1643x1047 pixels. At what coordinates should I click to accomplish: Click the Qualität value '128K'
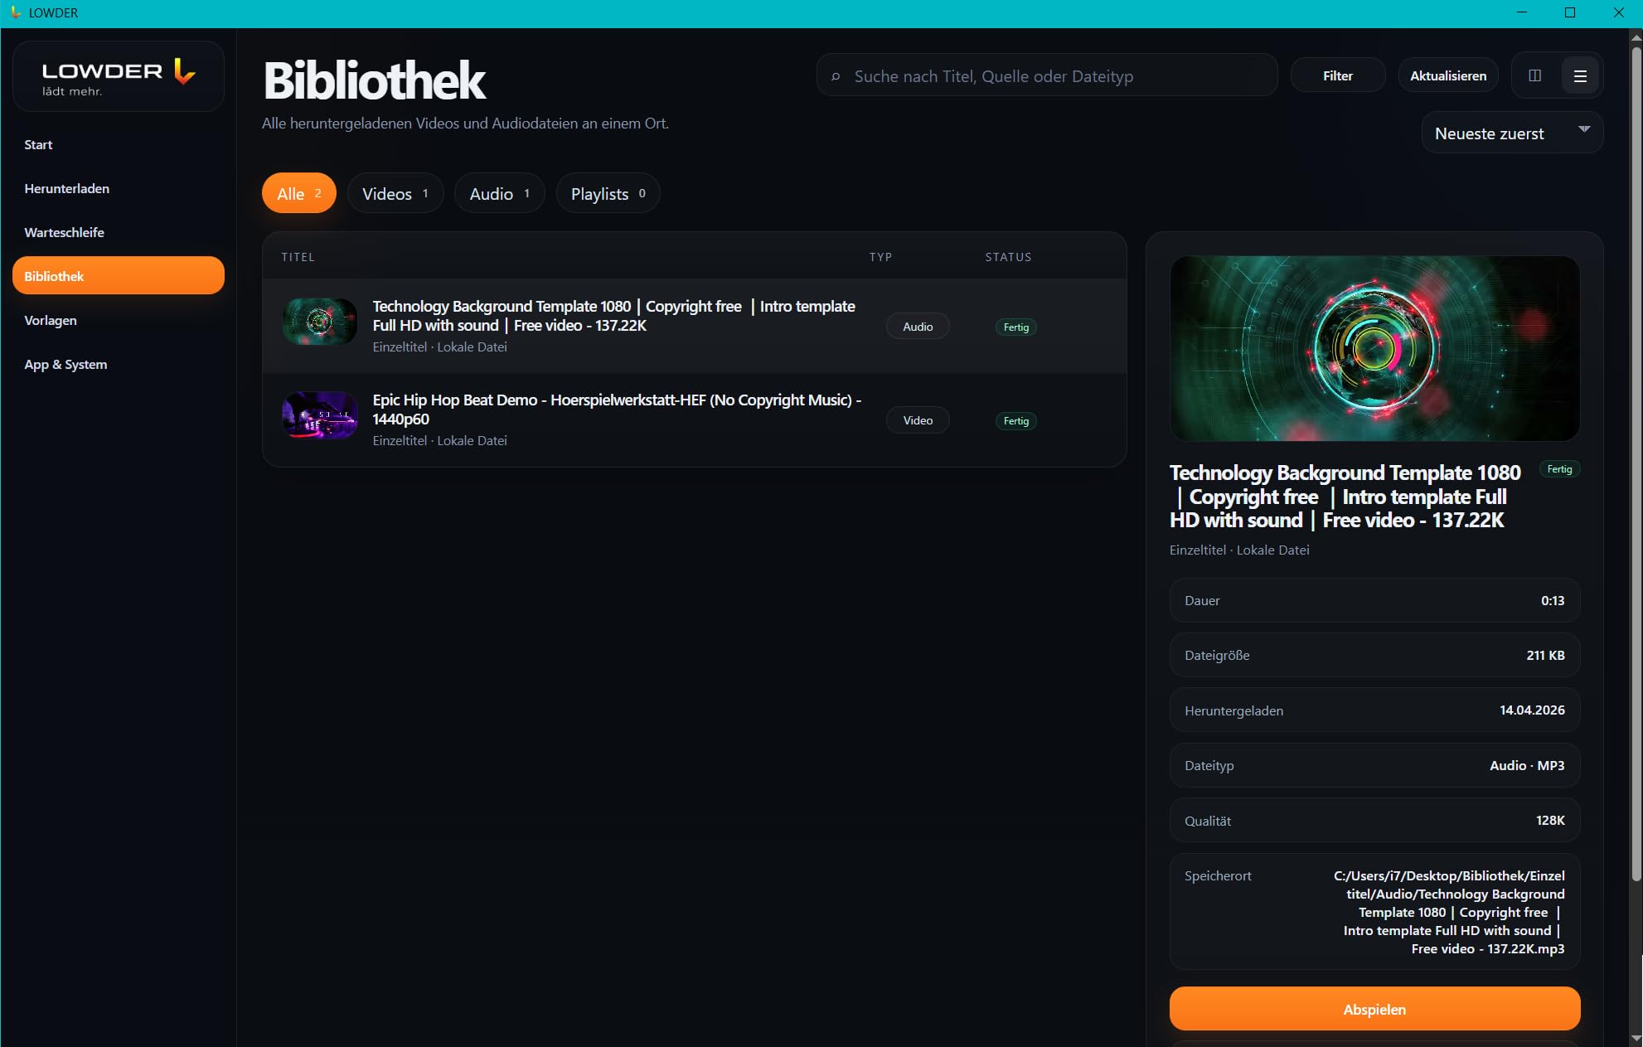pos(1550,820)
